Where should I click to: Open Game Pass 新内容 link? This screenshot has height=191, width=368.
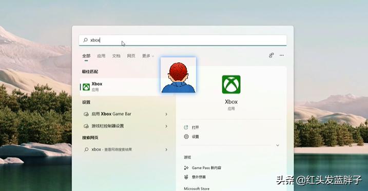point(206,168)
